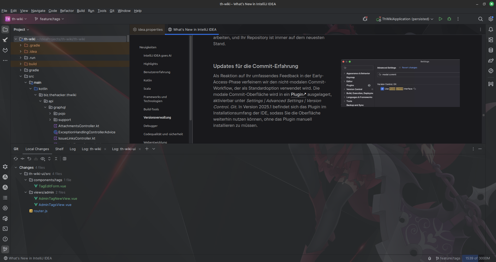Expand all change nodes icon

[x=49, y=159]
